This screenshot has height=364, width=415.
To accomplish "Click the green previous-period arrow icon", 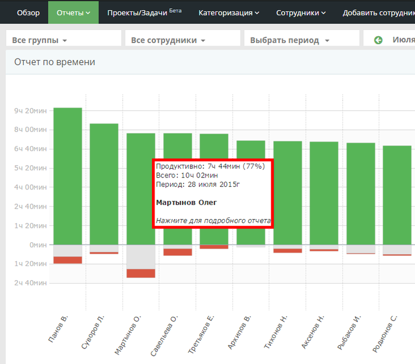I will point(378,40).
